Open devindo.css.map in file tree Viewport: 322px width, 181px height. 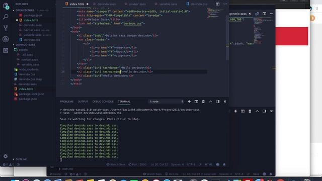click(x=30, y=79)
